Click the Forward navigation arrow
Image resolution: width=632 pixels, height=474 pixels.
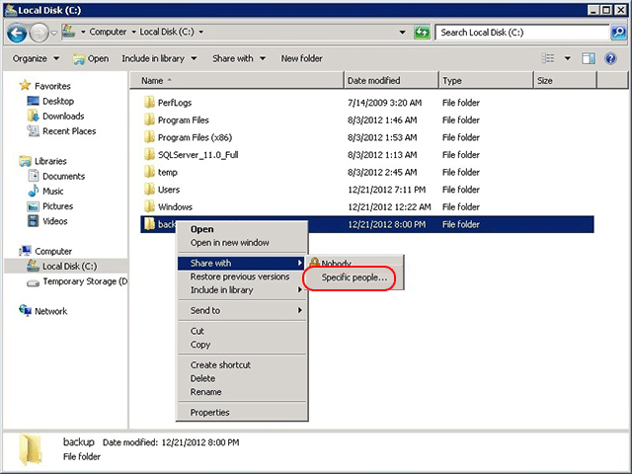pyautogui.click(x=39, y=33)
